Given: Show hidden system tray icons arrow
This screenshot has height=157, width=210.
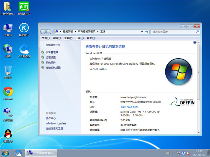Looking at the screenshot, I should 174,153.
